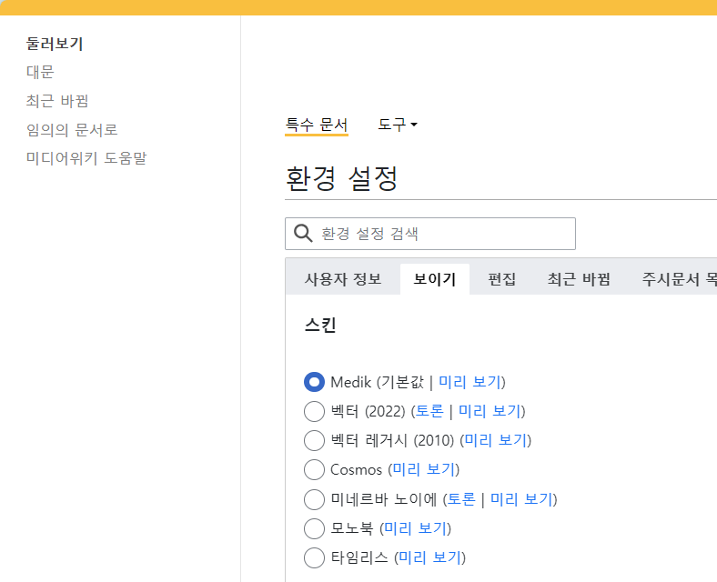Pick the Cosmos skin radio button
Screen dimensions: 717x582
pyautogui.click(x=314, y=469)
